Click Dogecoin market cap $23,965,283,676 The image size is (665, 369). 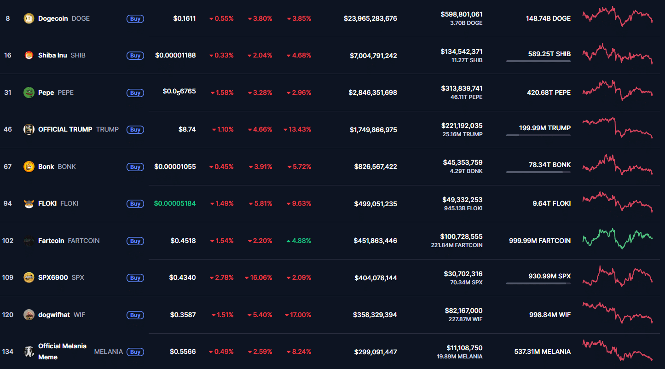click(x=370, y=18)
